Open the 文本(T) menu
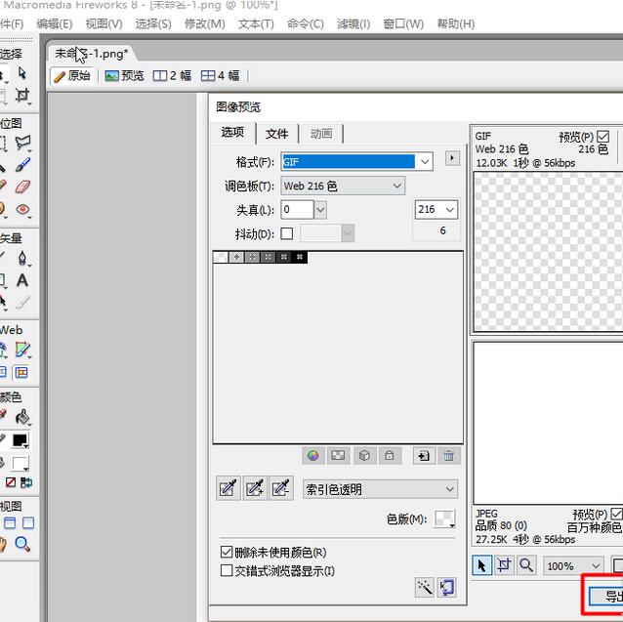The height and width of the screenshot is (622, 623). [x=256, y=23]
